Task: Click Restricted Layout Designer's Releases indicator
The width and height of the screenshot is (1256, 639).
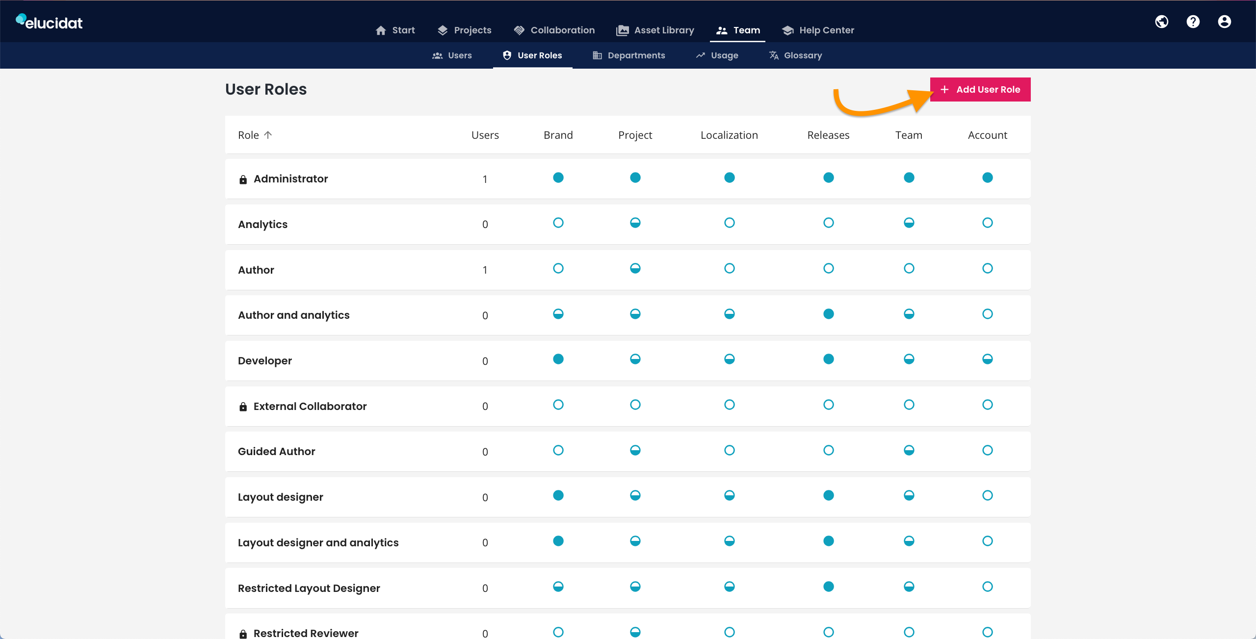Action: (x=828, y=587)
